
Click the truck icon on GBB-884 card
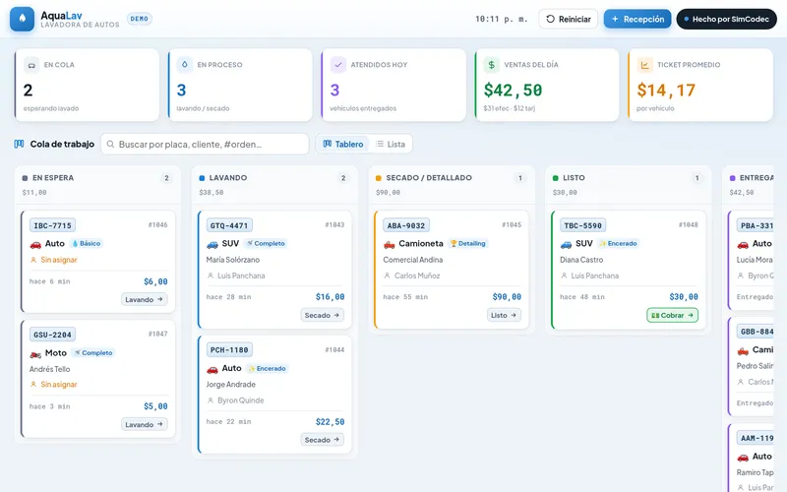(x=743, y=350)
